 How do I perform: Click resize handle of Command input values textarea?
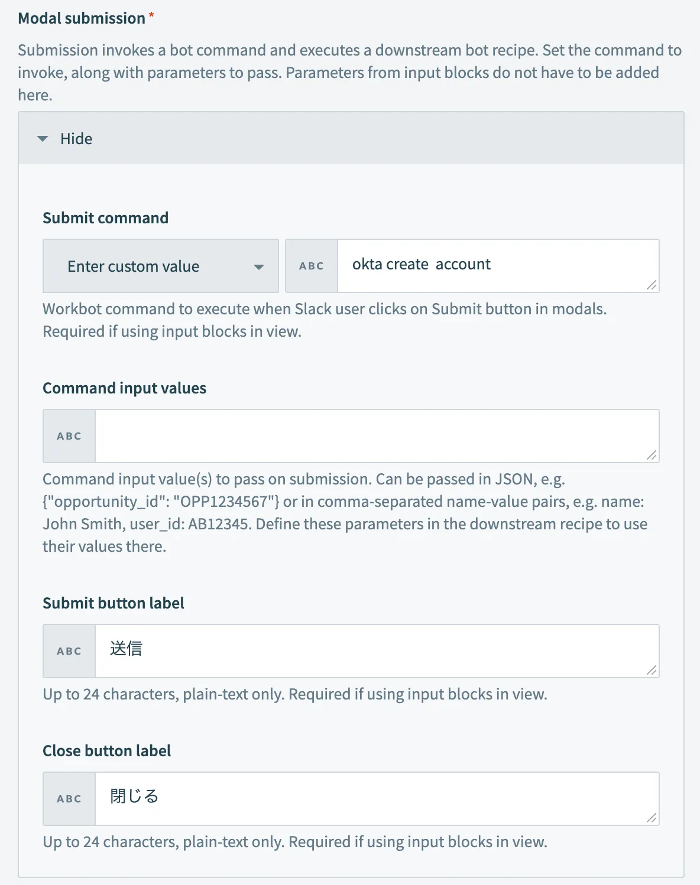click(x=652, y=455)
